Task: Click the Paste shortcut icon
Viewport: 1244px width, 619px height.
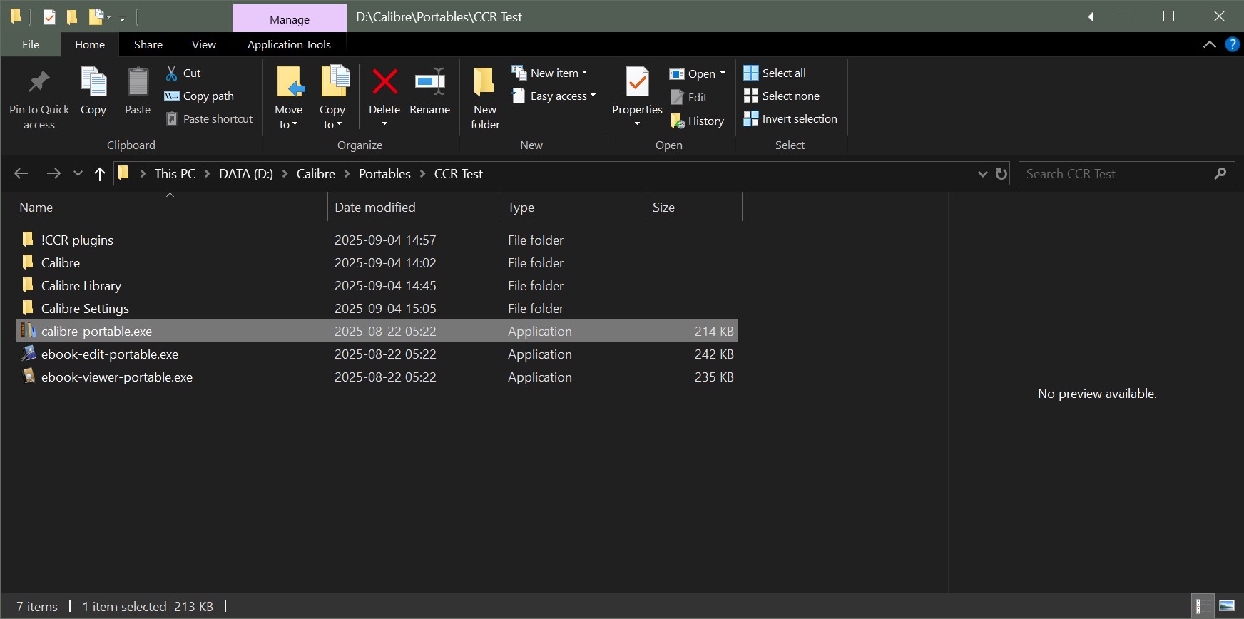Action: pos(171,118)
